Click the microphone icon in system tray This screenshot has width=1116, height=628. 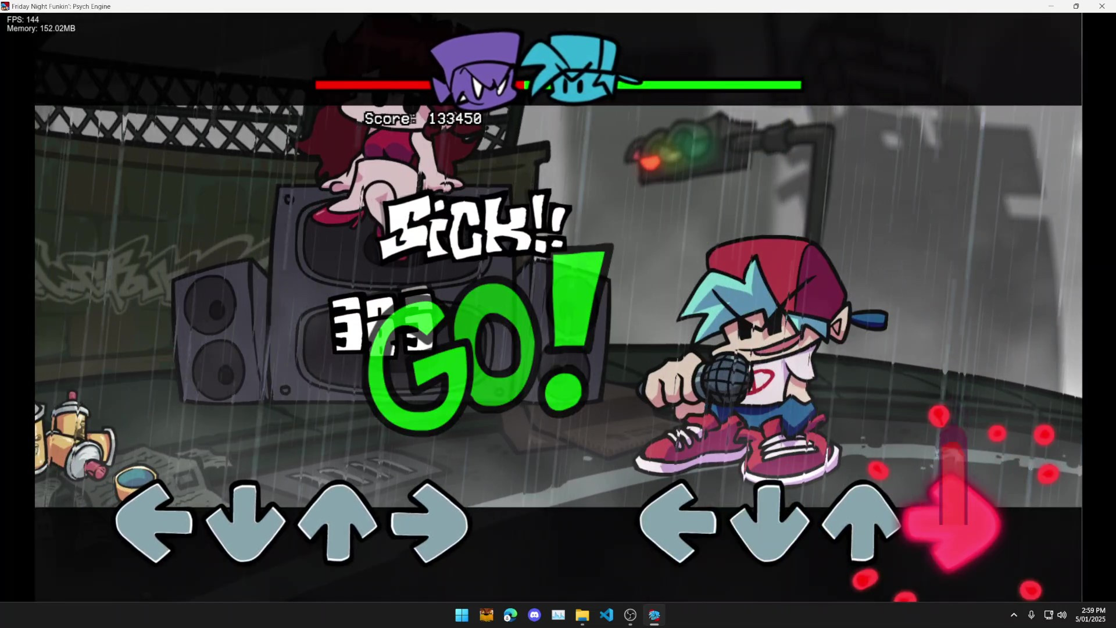1031,615
